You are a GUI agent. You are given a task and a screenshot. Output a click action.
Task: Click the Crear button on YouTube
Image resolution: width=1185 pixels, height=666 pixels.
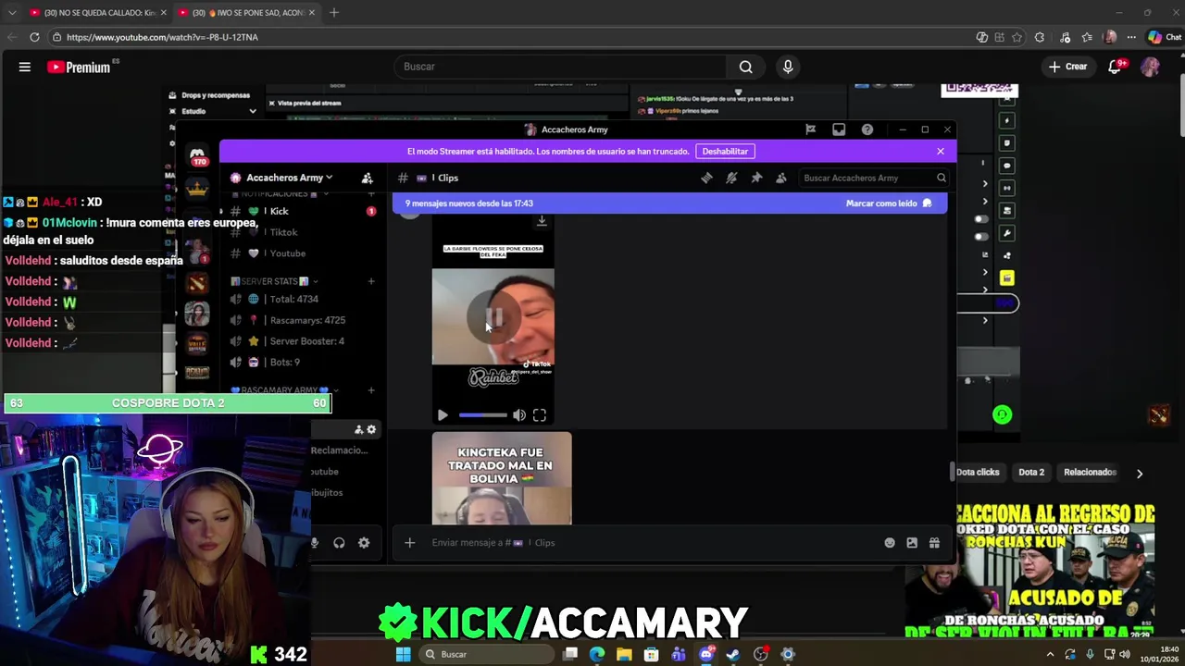coord(1067,67)
